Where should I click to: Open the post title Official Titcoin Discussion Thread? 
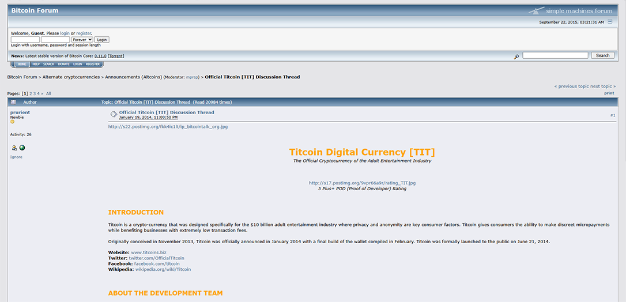coord(167,112)
